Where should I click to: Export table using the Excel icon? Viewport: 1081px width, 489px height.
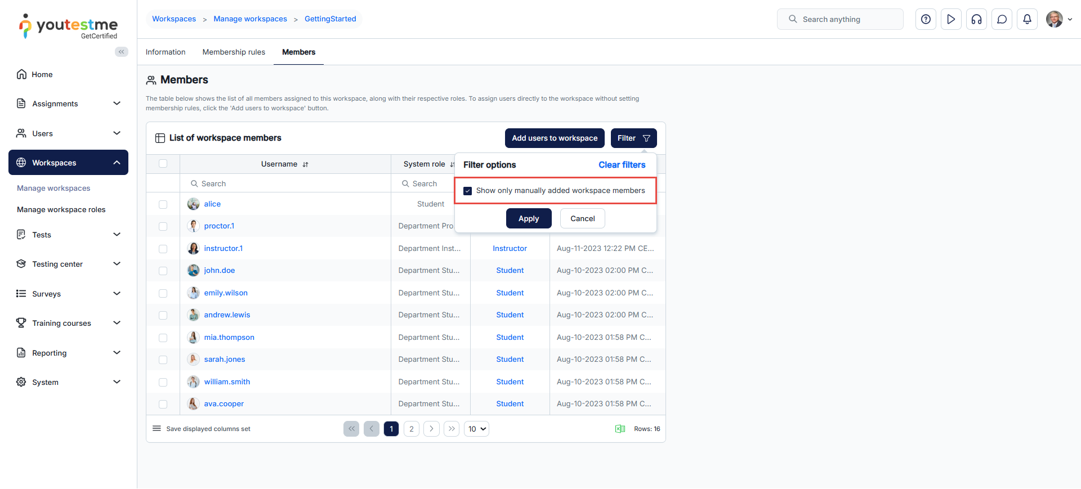coord(620,429)
